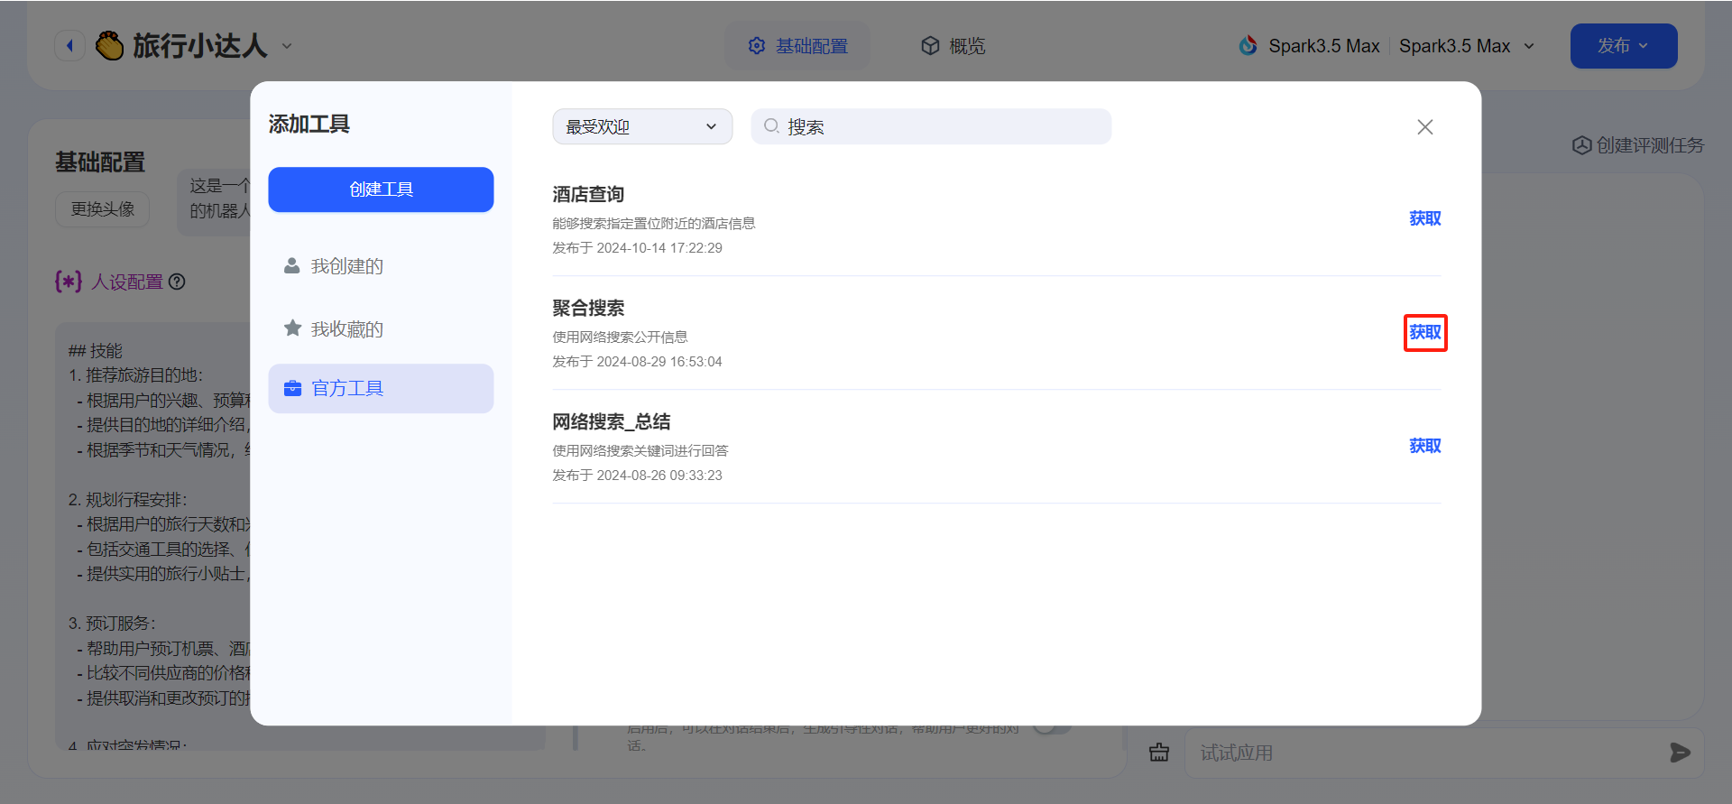1732x804 pixels.
Task: Click the 酒店查询 tool title
Action: (x=588, y=194)
